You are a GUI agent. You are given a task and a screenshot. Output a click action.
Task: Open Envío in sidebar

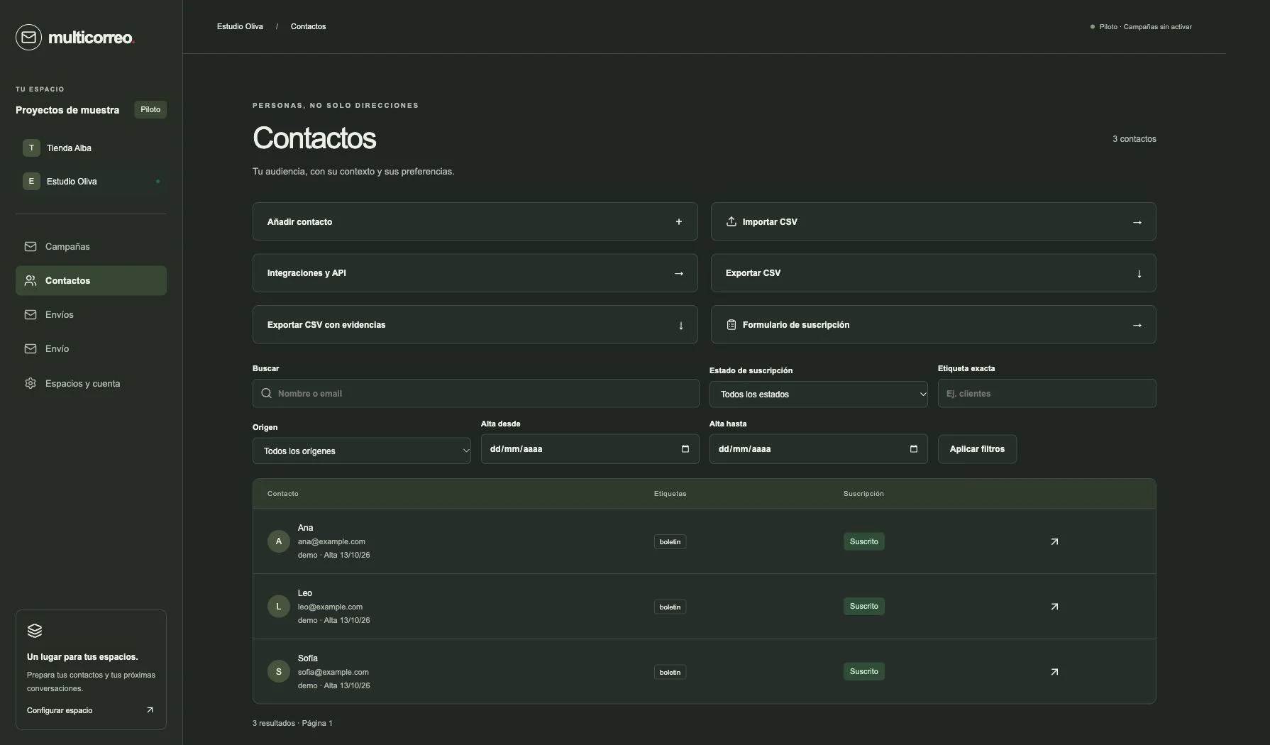(91, 349)
